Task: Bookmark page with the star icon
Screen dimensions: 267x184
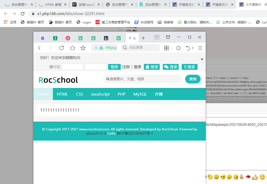Action: point(83,48)
